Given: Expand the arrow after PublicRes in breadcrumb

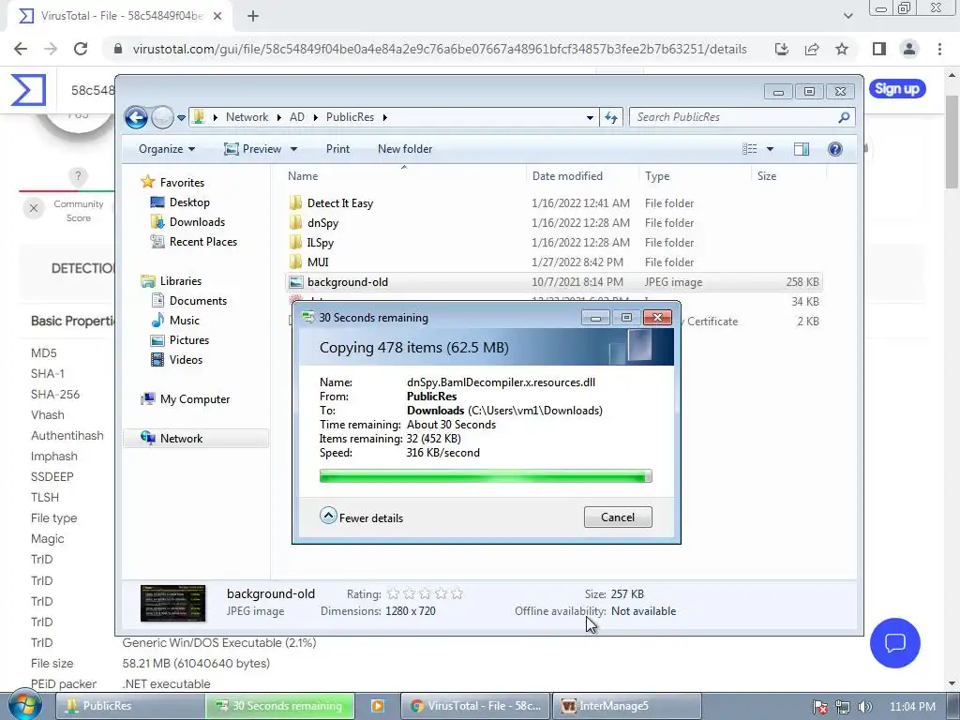Looking at the screenshot, I should pos(385,117).
